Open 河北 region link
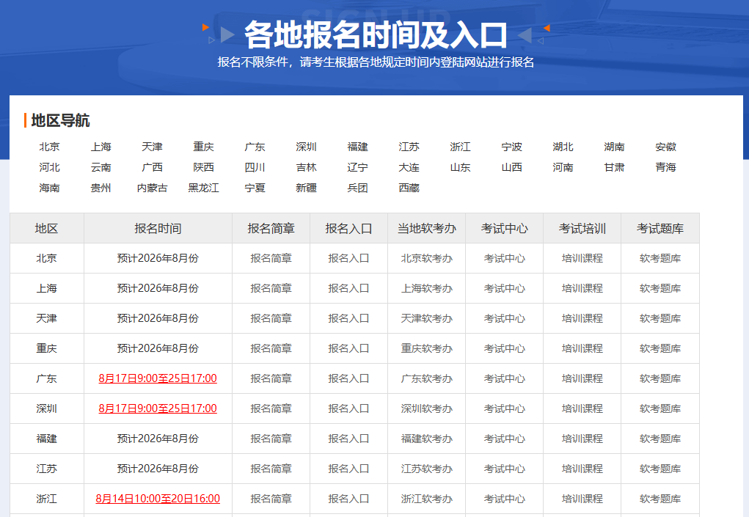The image size is (749, 517). [49, 167]
